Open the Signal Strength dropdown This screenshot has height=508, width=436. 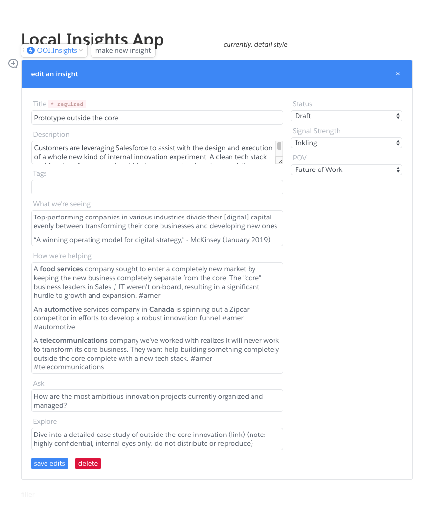346,143
